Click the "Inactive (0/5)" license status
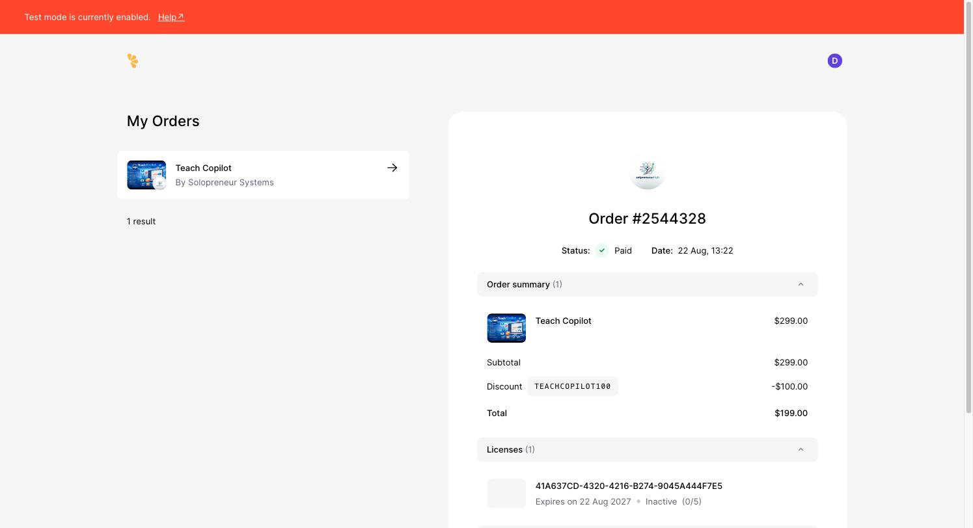The width and height of the screenshot is (973, 528). point(674,501)
